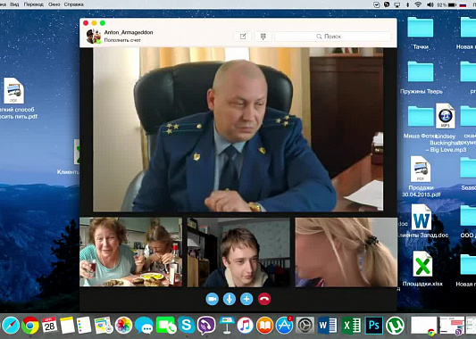Toggle the video camera button in call
This screenshot has height=339, width=476.
212,299
